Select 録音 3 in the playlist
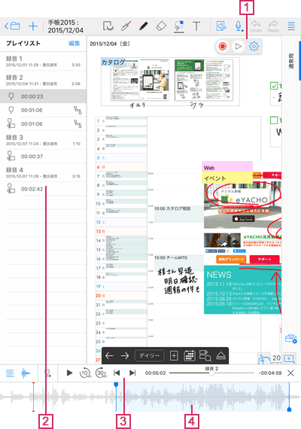Screen dimensions: 301x429 tap(43, 140)
